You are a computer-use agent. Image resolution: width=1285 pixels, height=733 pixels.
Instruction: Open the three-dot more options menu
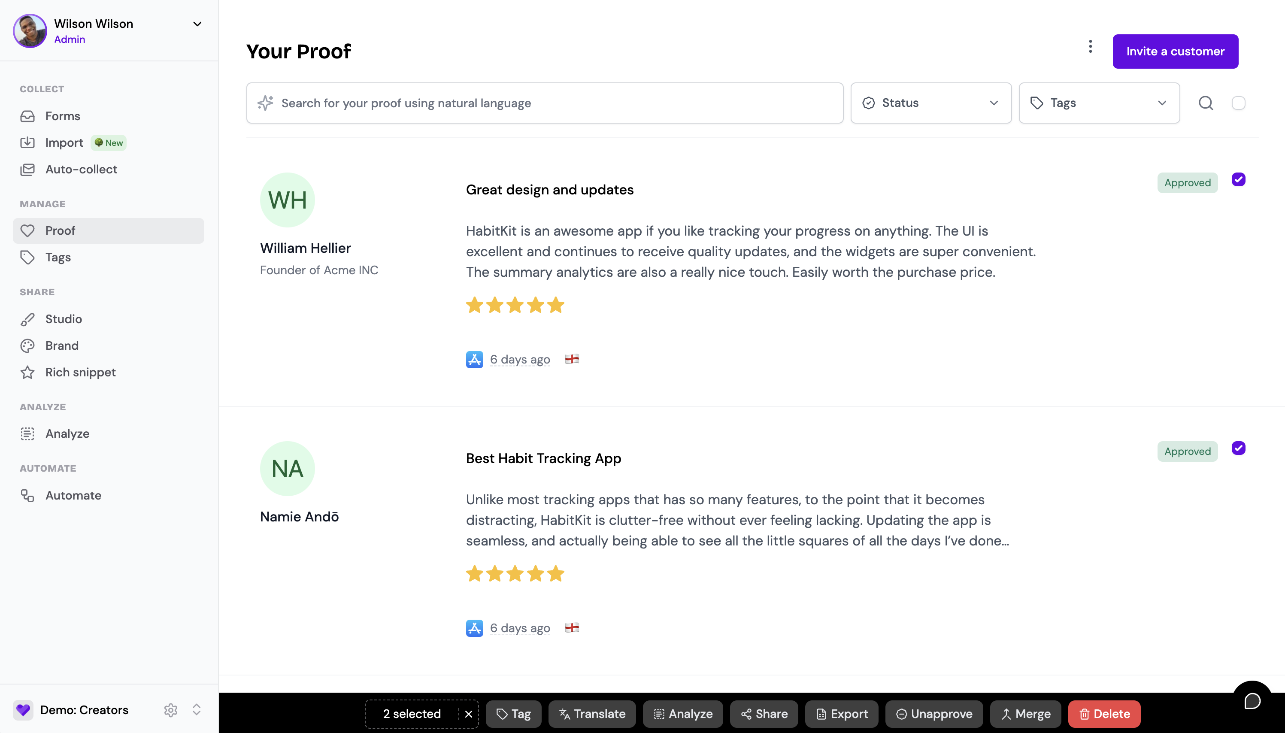(x=1090, y=47)
